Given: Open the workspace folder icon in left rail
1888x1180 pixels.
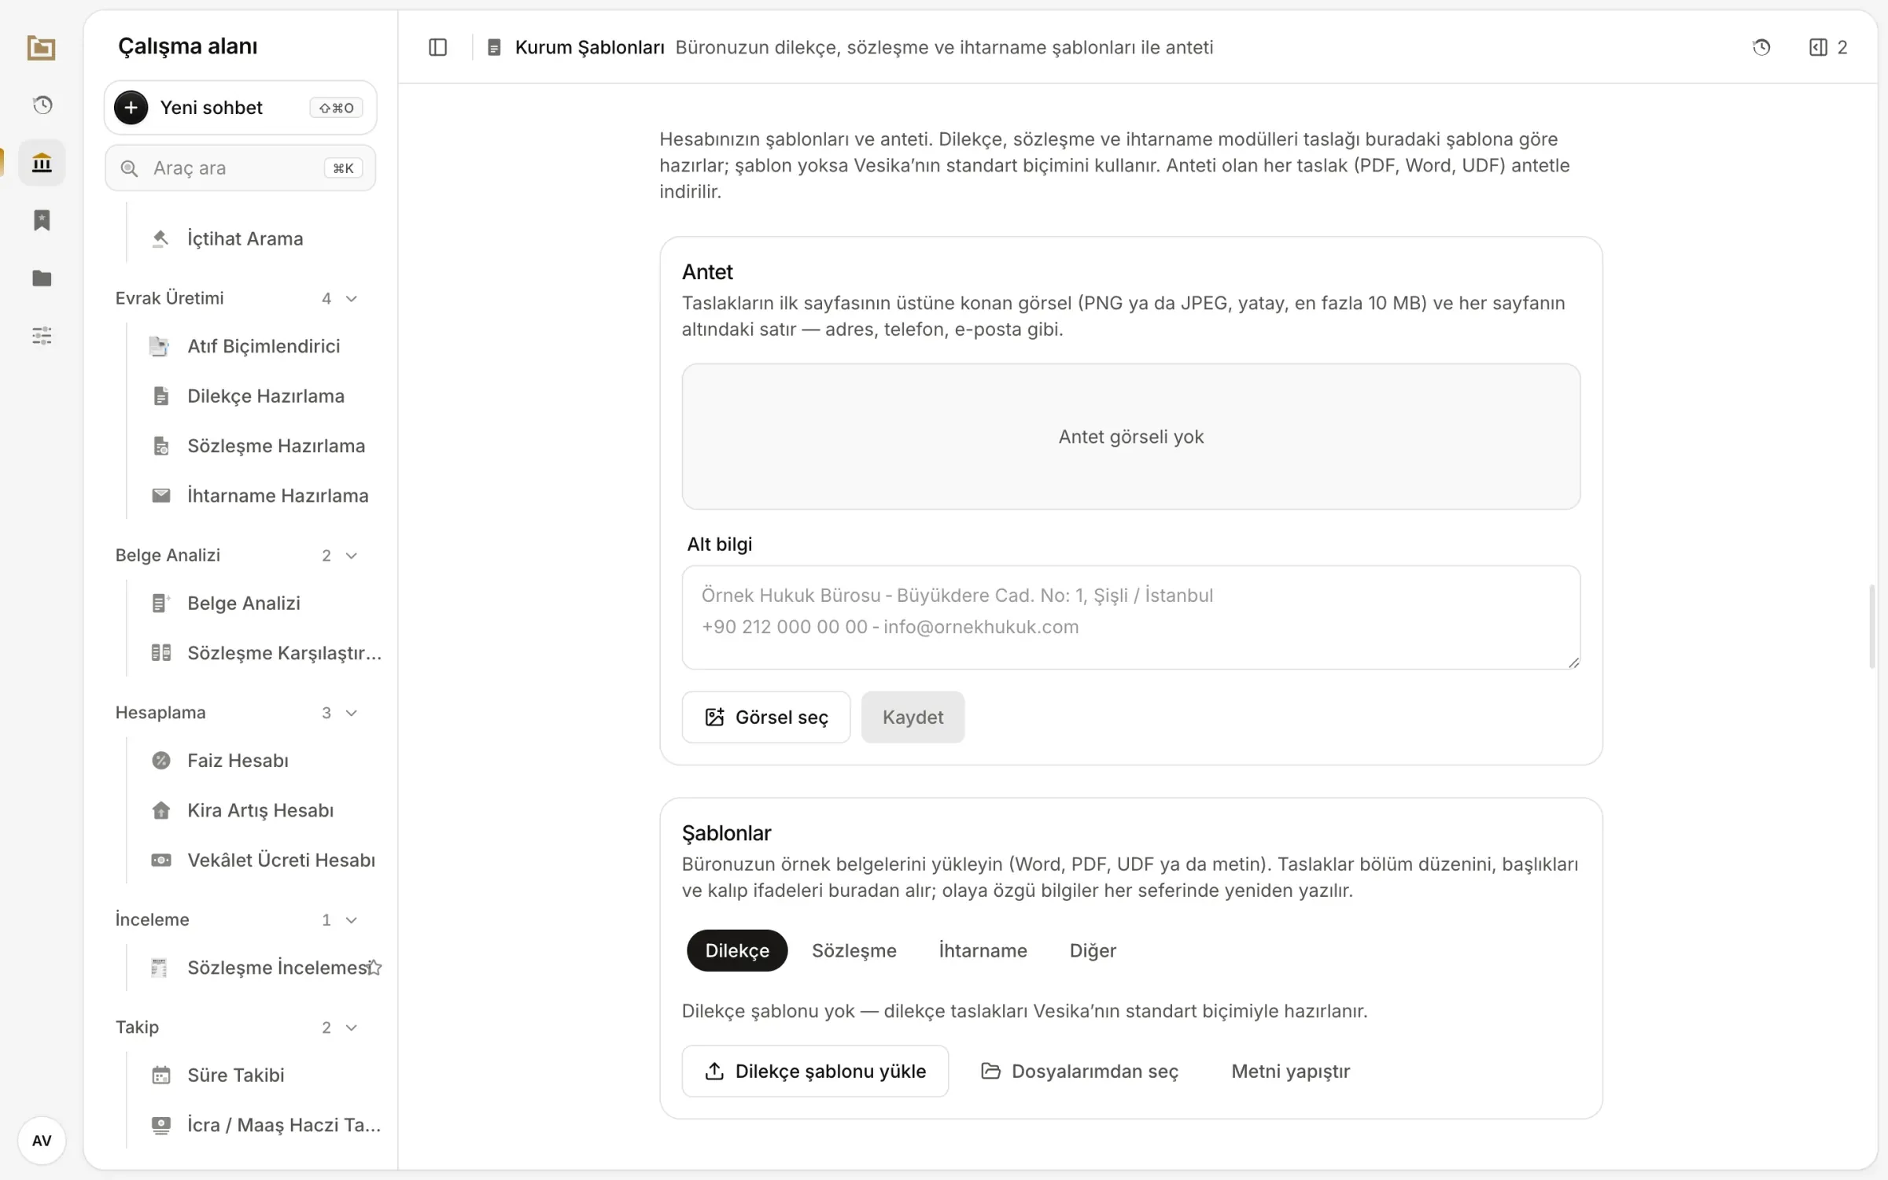Looking at the screenshot, I should (41, 48).
